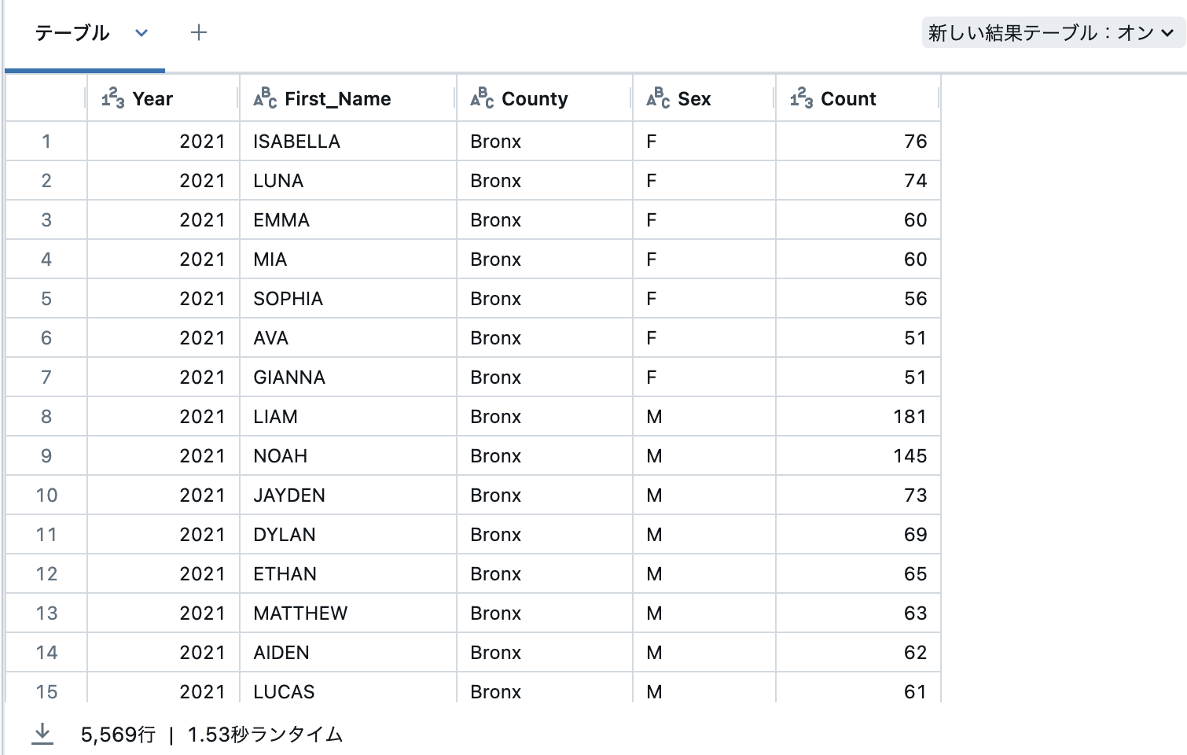Screen dimensions: 1187x755
Task: Click the Sex column string type icon
Action: (x=658, y=98)
